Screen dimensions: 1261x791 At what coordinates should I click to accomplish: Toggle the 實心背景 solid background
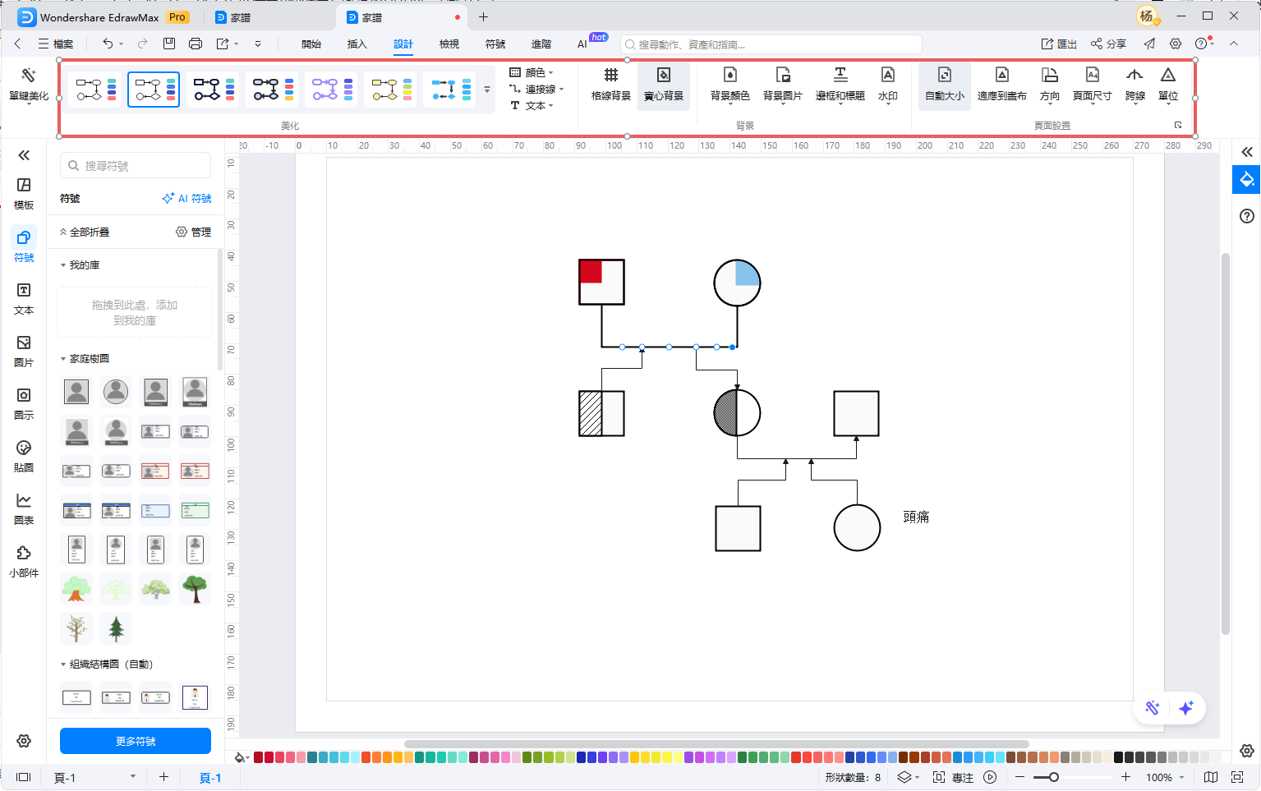coord(663,85)
